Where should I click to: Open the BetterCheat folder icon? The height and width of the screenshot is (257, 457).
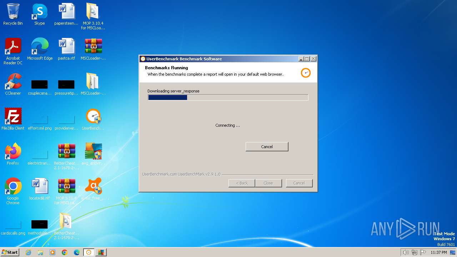(66, 226)
